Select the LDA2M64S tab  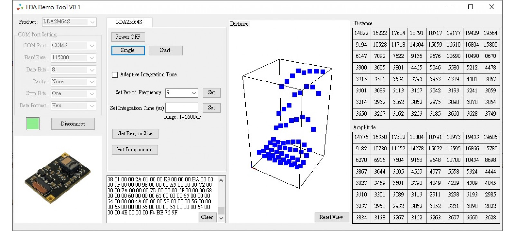click(x=129, y=22)
